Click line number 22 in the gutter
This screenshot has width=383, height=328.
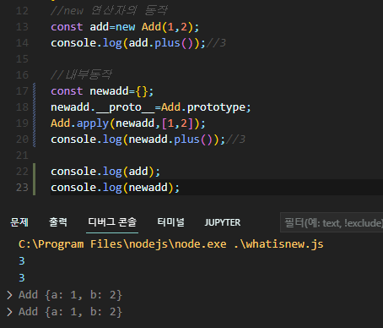click(22, 172)
